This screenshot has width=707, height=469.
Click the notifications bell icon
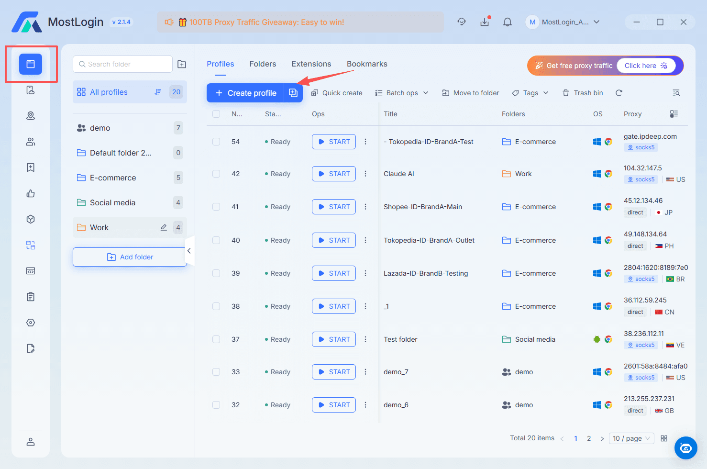(x=508, y=22)
